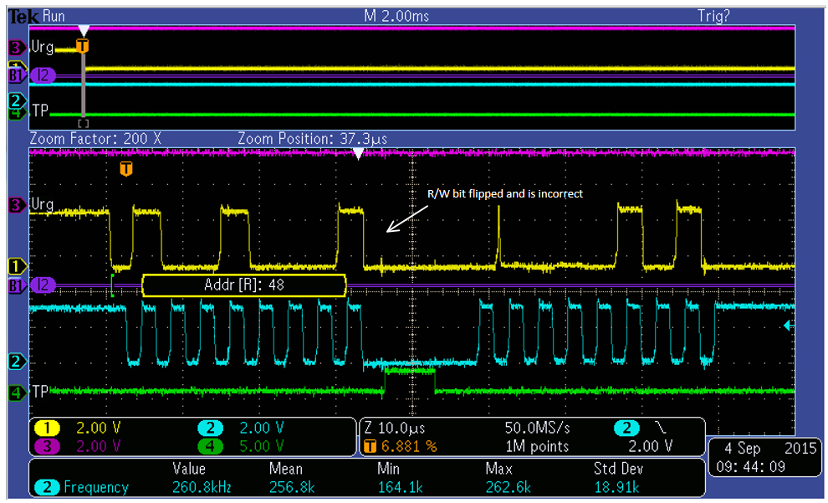Click the time 09:44:09
The image size is (828, 503).
point(750,467)
